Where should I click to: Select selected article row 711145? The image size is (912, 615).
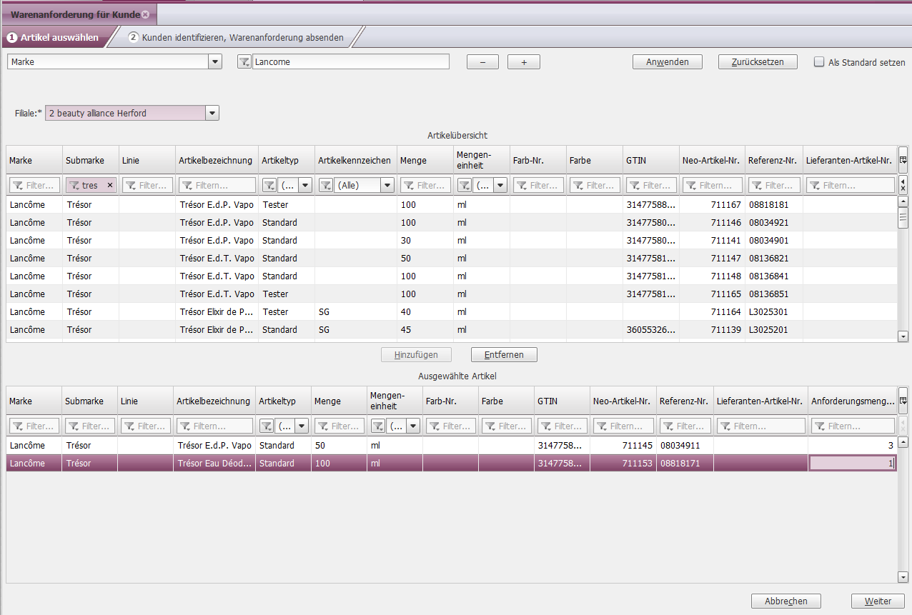(452, 446)
